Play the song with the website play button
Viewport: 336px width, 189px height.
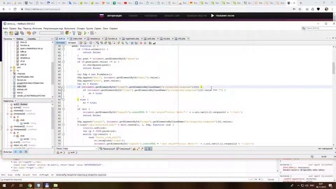point(212,16)
